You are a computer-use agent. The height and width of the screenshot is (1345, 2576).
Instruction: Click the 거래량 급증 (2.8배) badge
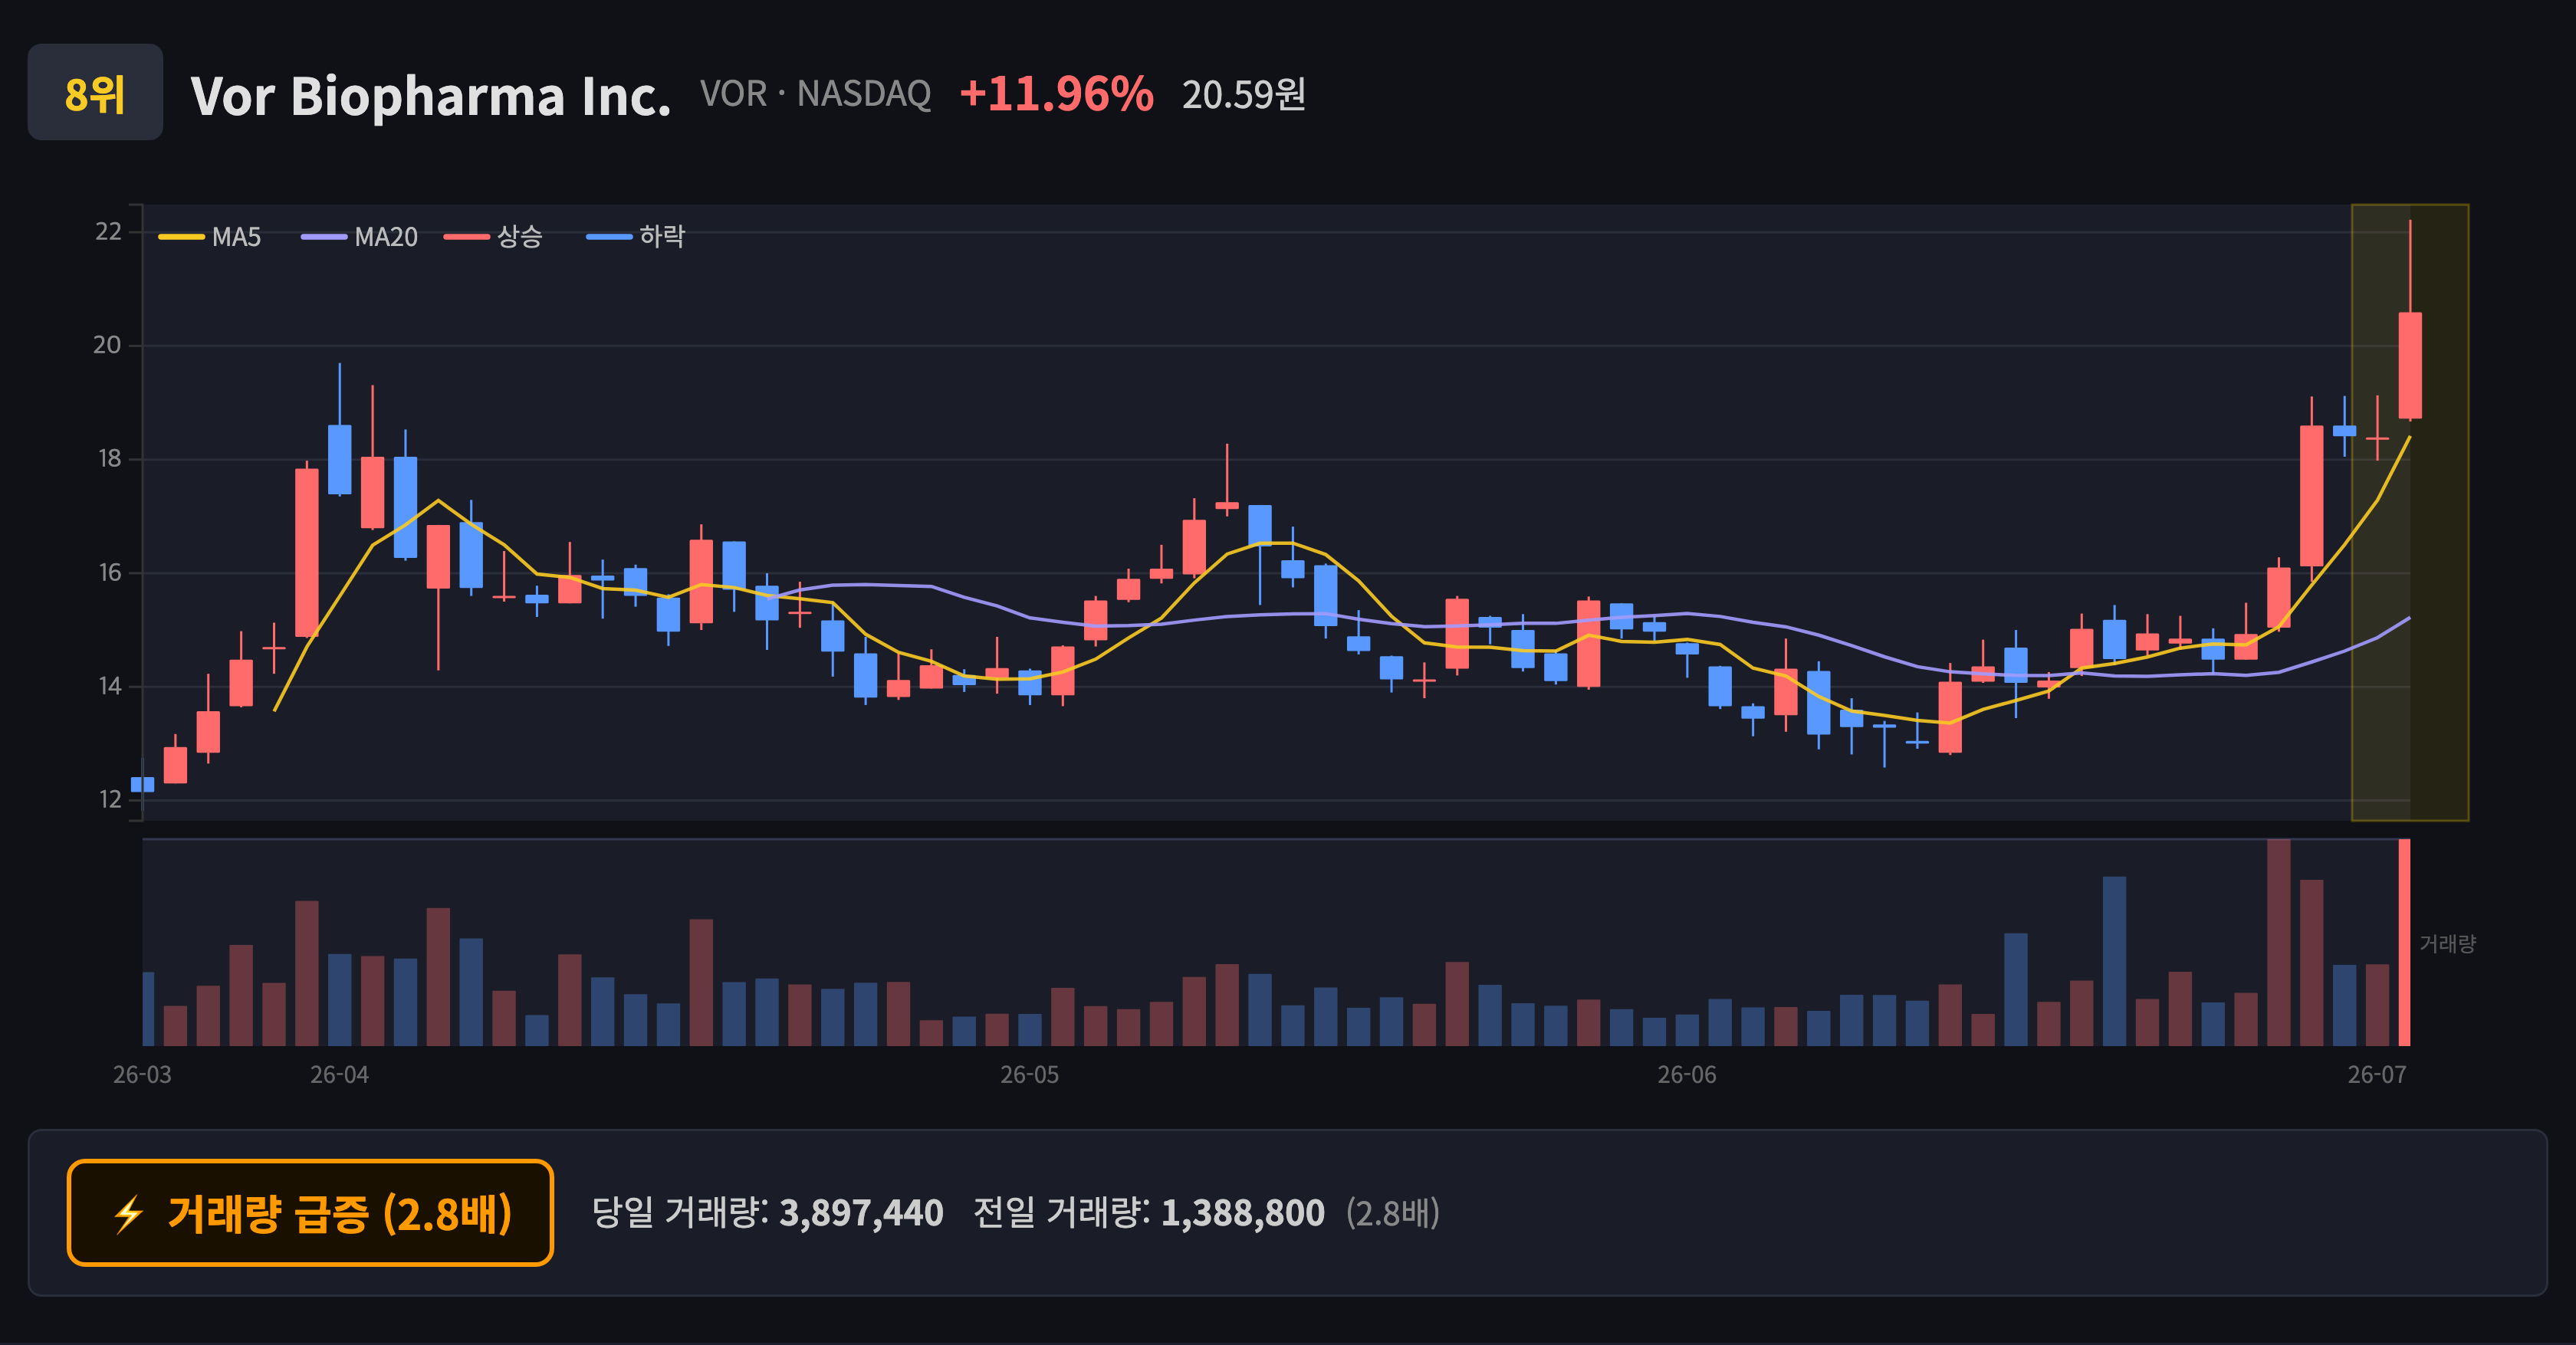tap(310, 1213)
